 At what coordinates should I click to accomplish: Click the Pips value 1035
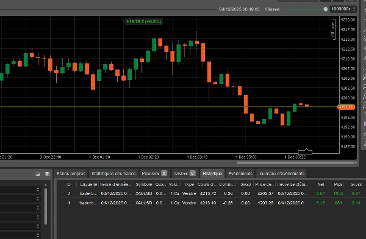338,194
